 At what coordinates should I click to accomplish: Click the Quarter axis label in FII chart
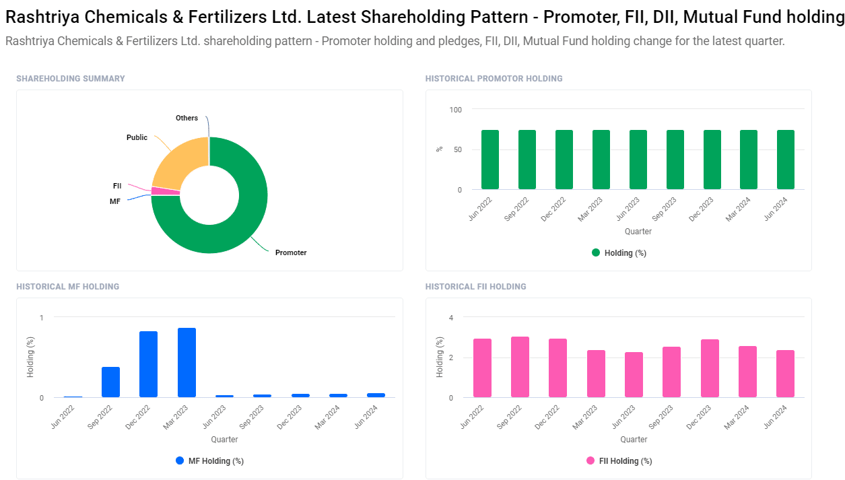coord(634,440)
